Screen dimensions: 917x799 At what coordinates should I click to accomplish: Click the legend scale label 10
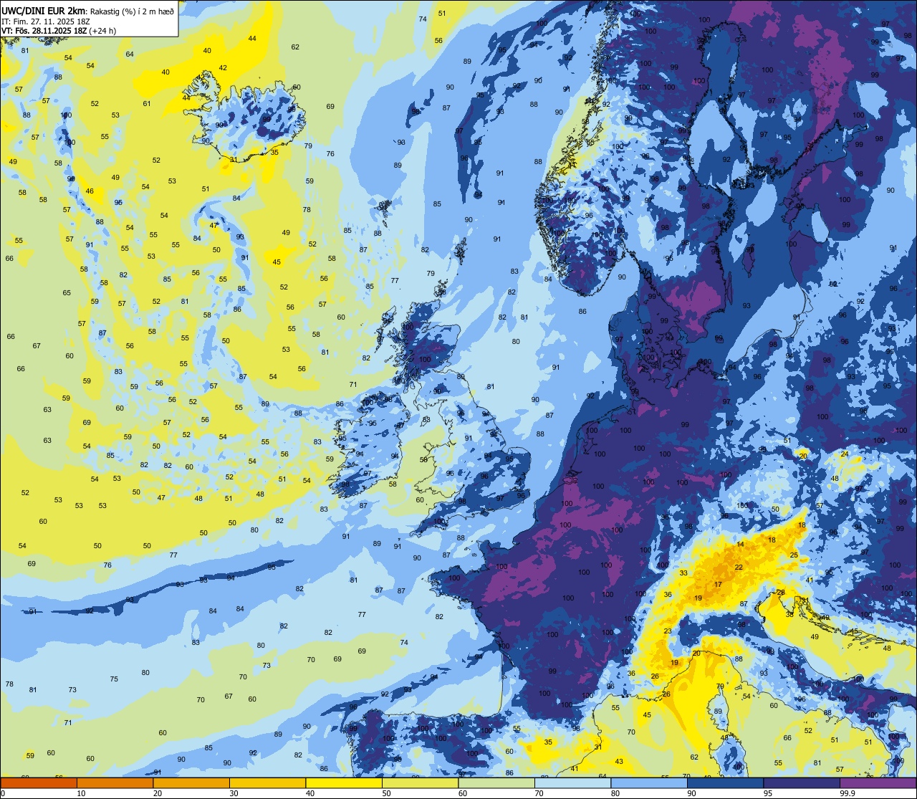point(81,793)
